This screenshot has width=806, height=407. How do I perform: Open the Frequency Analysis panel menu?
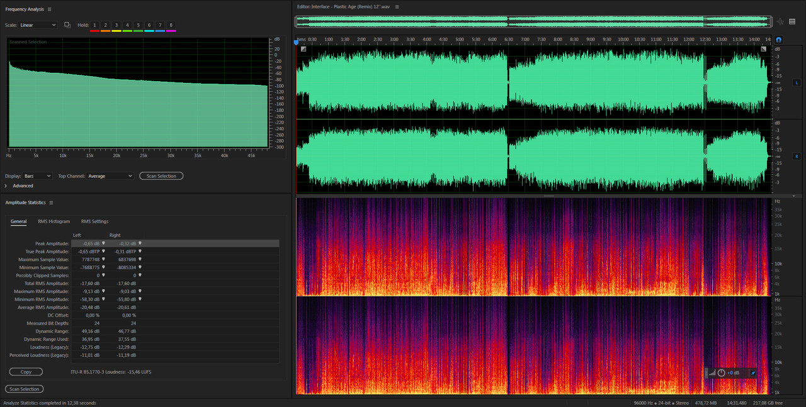pyautogui.click(x=50, y=9)
